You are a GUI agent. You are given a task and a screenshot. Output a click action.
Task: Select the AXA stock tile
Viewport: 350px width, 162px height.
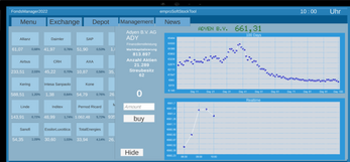pyautogui.click(x=90, y=62)
